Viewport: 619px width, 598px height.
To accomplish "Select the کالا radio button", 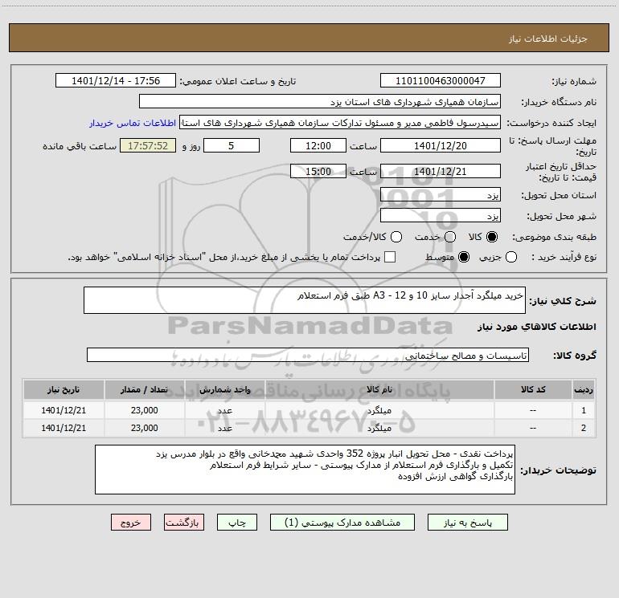I will pos(492,237).
